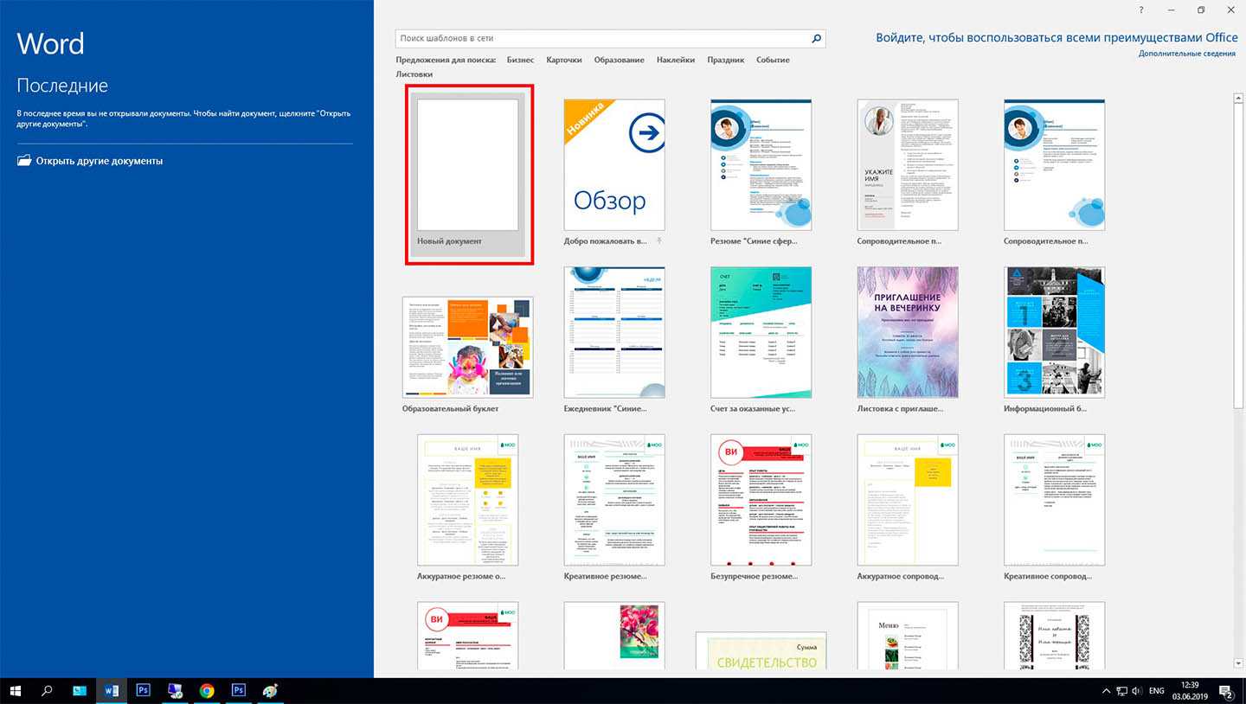Click the Windows Start button
This screenshot has height=704, width=1246.
click(x=15, y=690)
